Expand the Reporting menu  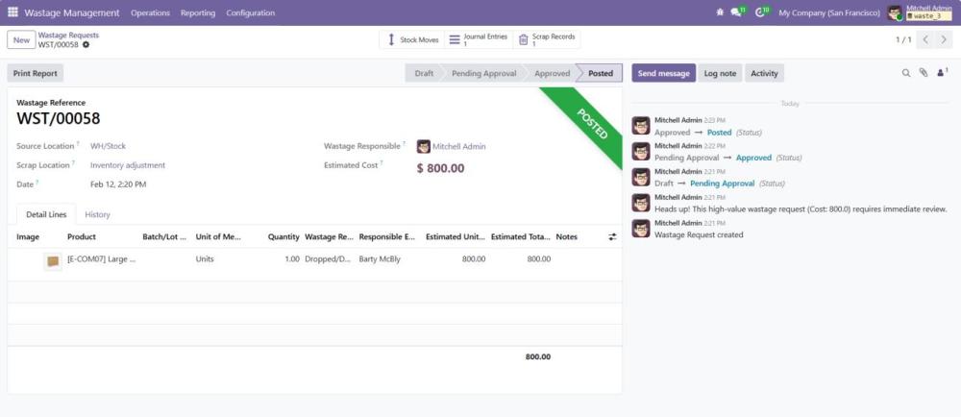pyautogui.click(x=197, y=12)
